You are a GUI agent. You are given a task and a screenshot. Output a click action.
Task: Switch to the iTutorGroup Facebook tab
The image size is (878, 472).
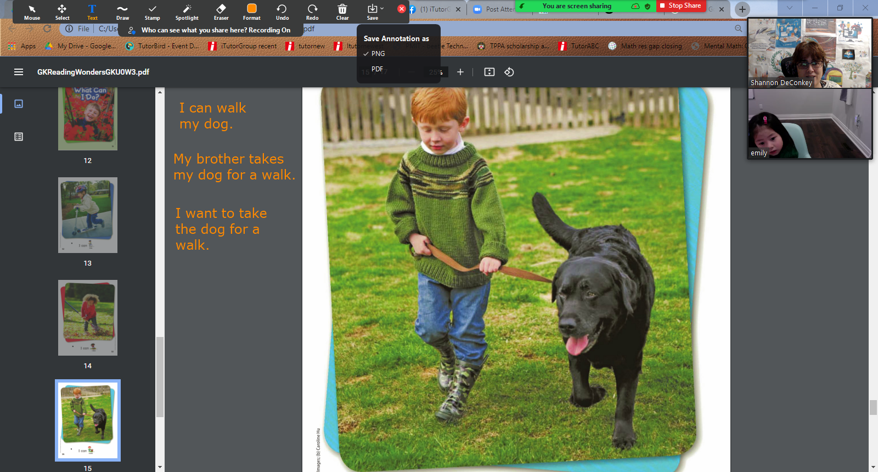pyautogui.click(x=434, y=9)
